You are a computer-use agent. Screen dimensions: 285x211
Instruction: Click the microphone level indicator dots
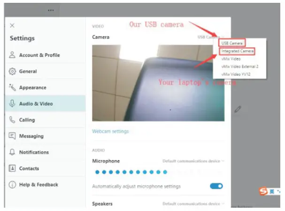coord(131,172)
